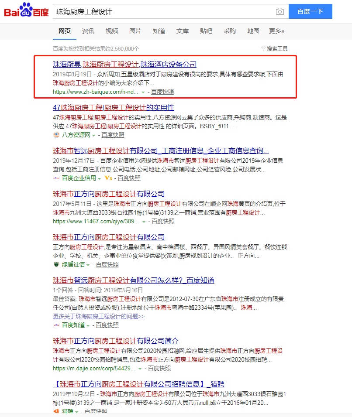This screenshot has width=352, height=417.
Task: Open result 珠海厨具,珠海厨房工程设计,珠海酒店设备公司
Action: pos(124,65)
